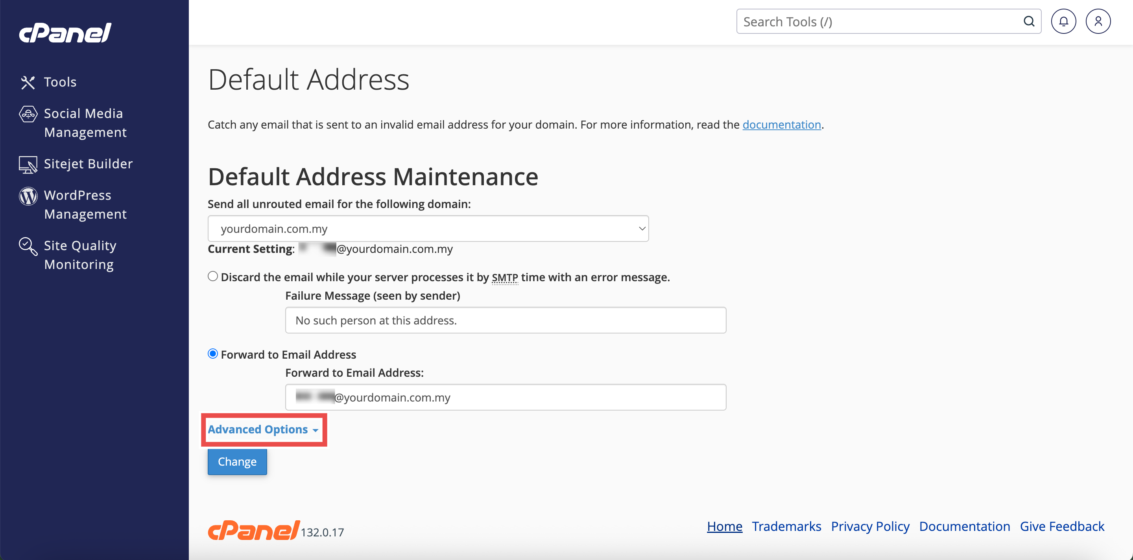Click the Sitejet Builder monitor icon
This screenshot has height=560, width=1133.
28,164
